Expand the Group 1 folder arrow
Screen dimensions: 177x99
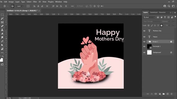pos(147,42)
